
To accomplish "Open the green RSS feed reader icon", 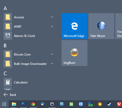I will pyautogui.click(x=71, y=104).
